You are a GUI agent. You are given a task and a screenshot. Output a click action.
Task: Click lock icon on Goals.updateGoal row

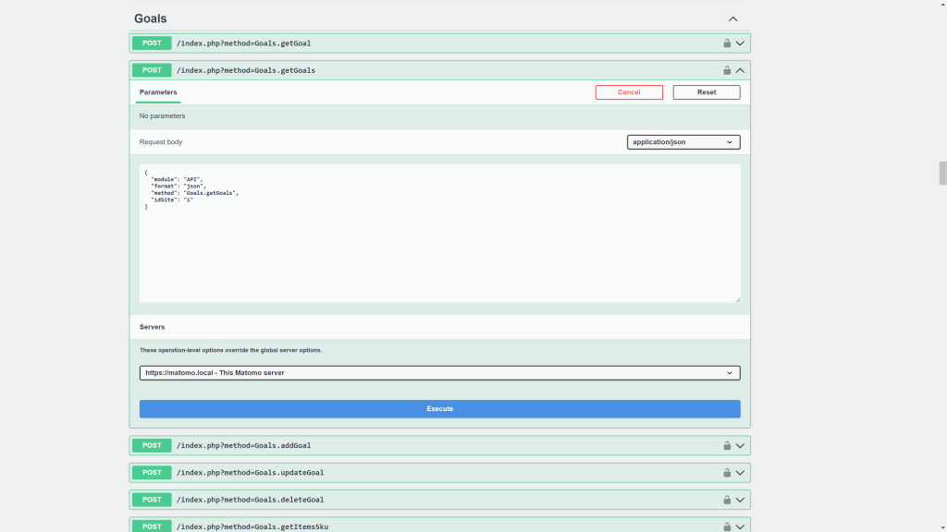point(727,473)
